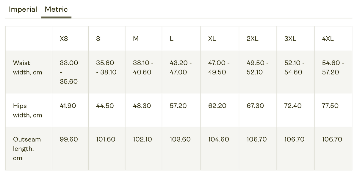Image resolution: width=357 pixels, height=172 pixels.
Task: Click the S size column header
Action: coord(98,39)
